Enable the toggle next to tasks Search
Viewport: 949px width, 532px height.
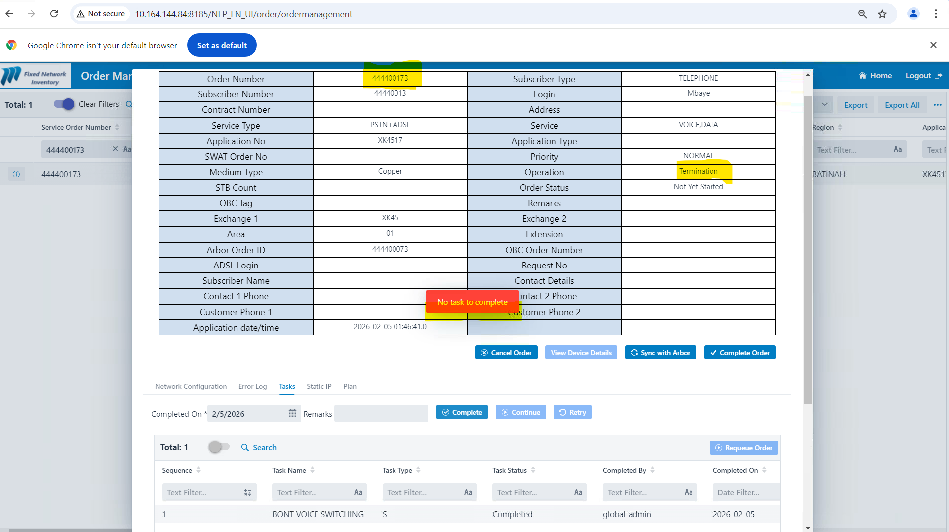point(219,447)
